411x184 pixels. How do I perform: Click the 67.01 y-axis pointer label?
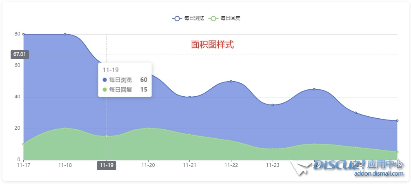[x=20, y=54]
